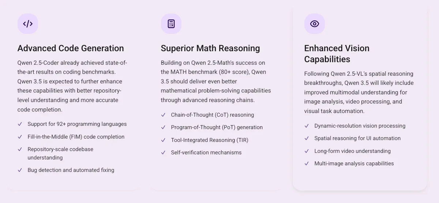This screenshot has width=439, height=203.
Task: Click checkmark next to Fill-in-the-Middle code completion
Action: point(20,137)
